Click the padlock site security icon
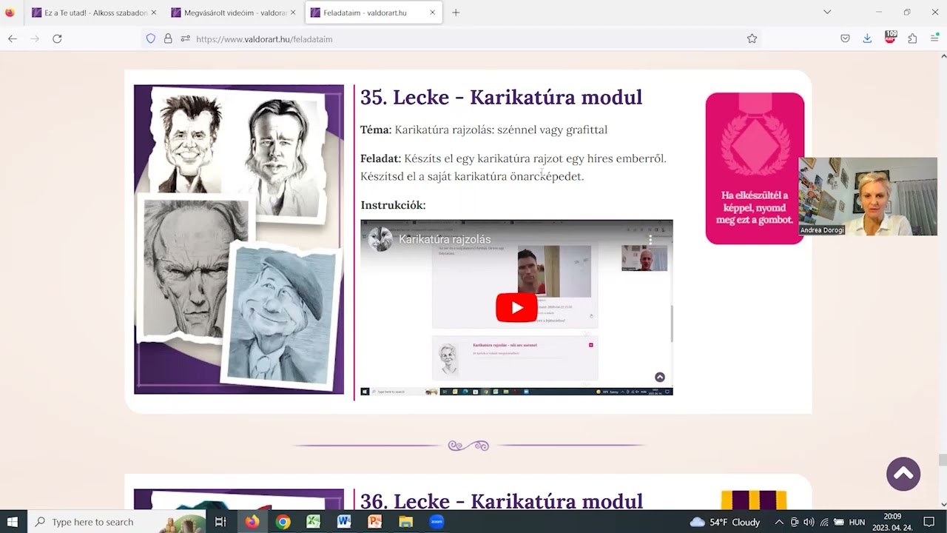This screenshot has height=533, width=947. (168, 38)
